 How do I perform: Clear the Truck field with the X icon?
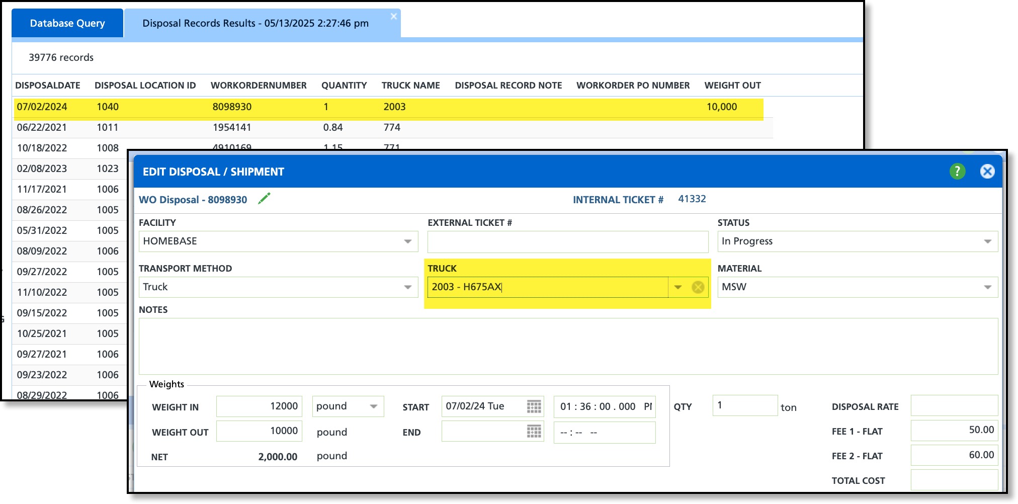[698, 287]
